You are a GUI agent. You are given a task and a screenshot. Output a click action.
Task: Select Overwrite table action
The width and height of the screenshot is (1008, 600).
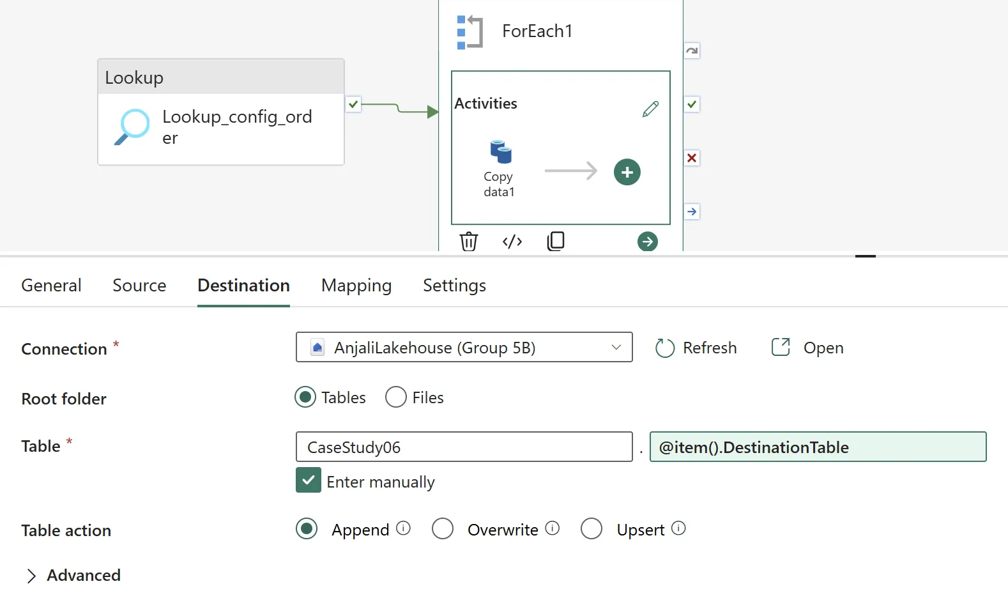pyautogui.click(x=443, y=528)
